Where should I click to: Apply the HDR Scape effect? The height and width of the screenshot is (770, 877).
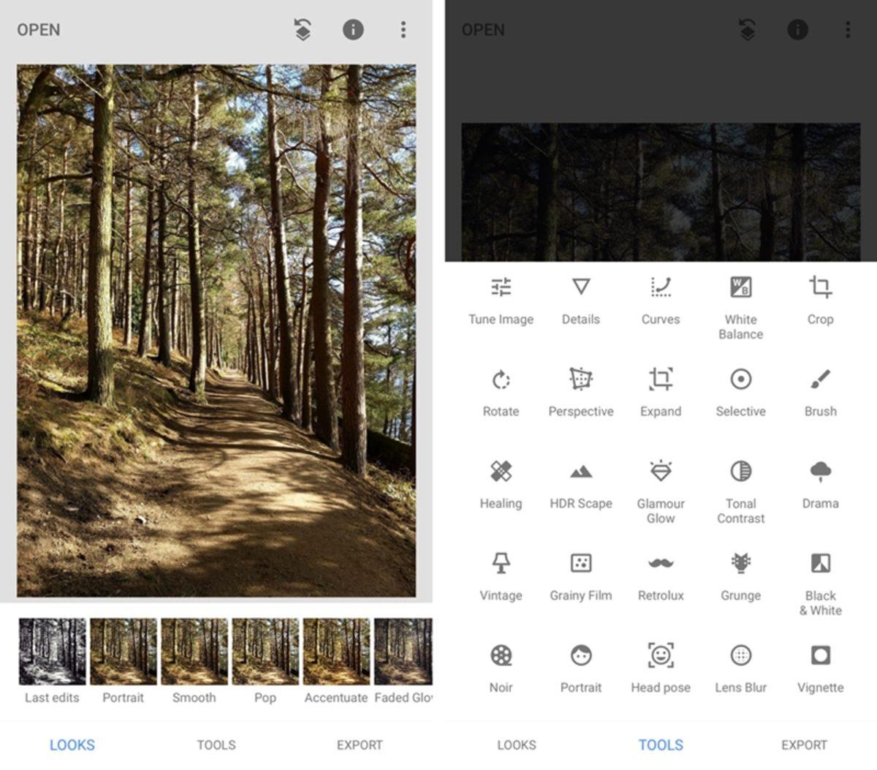pos(581,483)
